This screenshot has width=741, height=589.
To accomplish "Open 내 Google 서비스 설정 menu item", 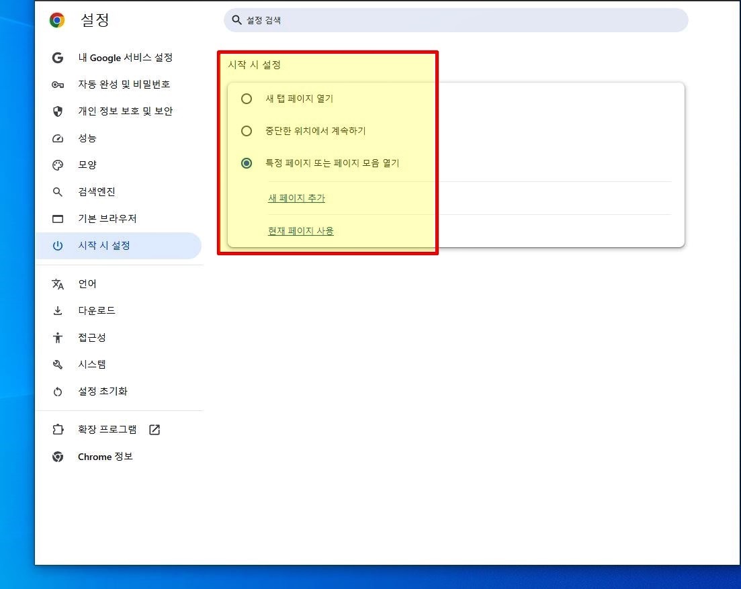I will point(119,58).
